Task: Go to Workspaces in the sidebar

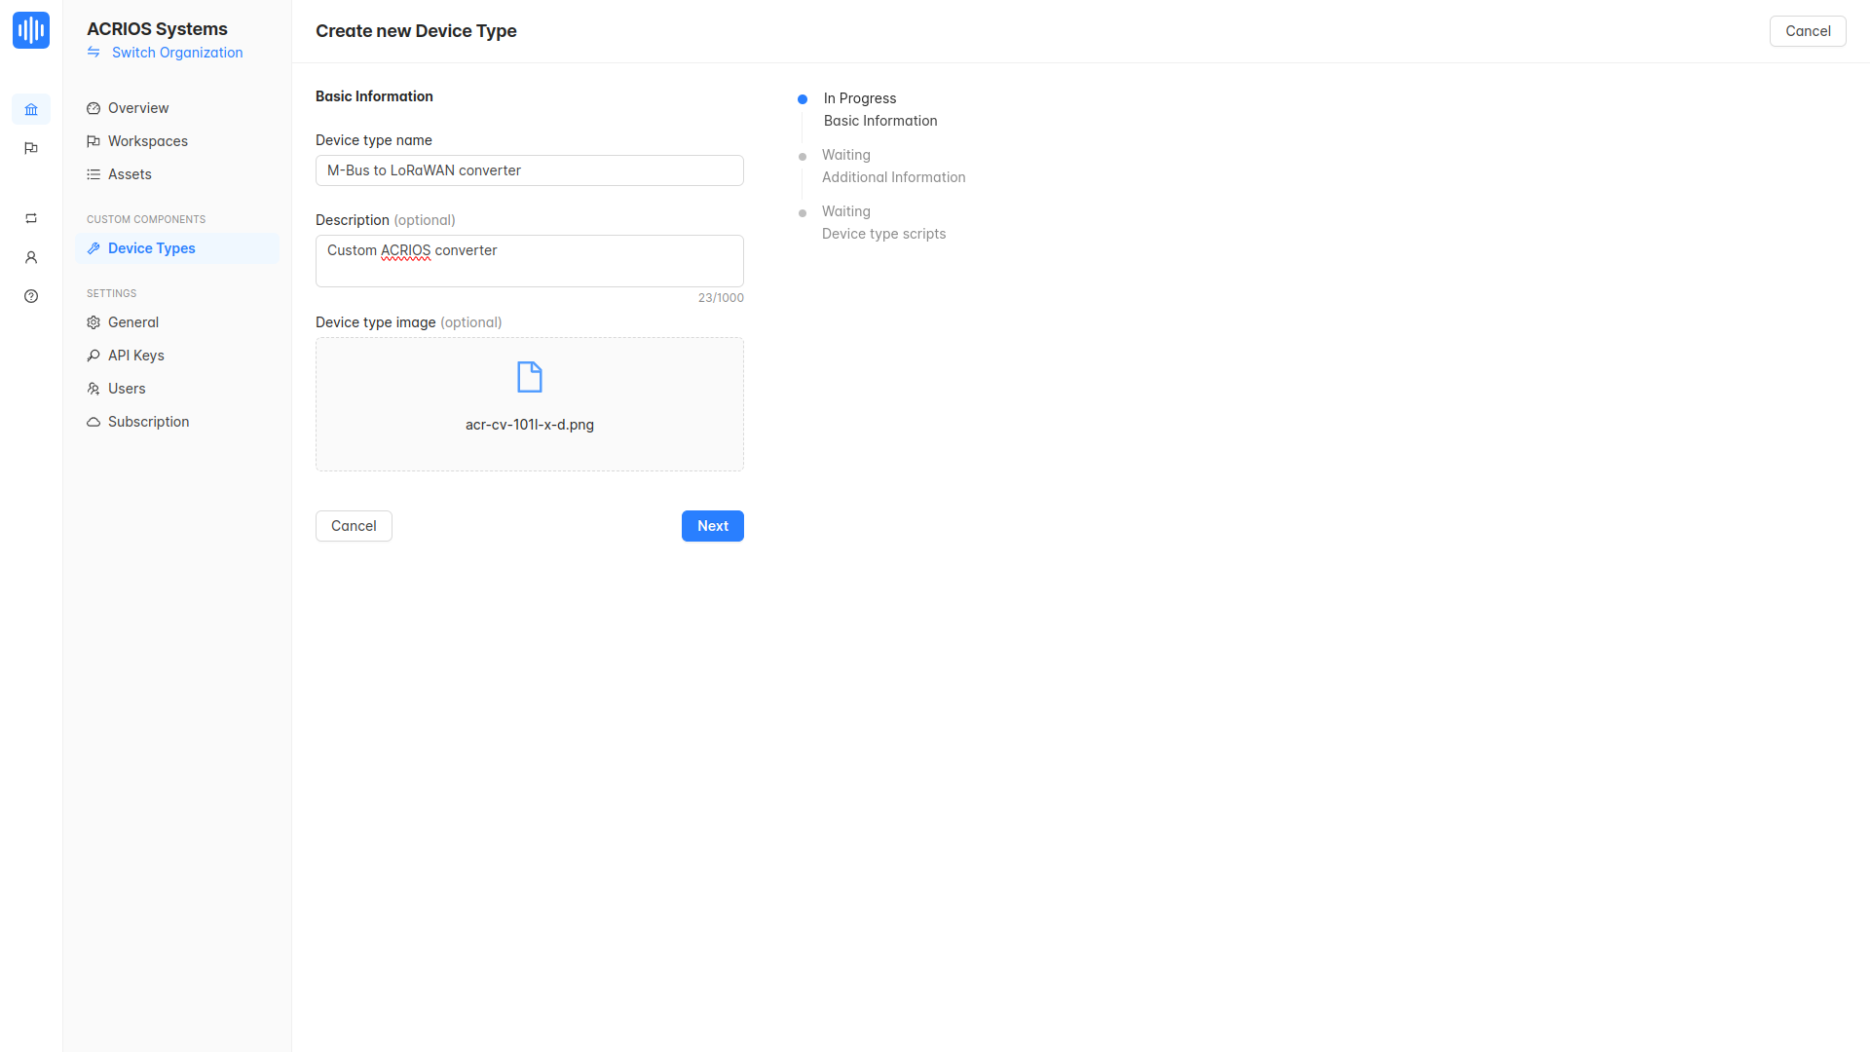Action: pyautogui.click(x=147, y=141)
